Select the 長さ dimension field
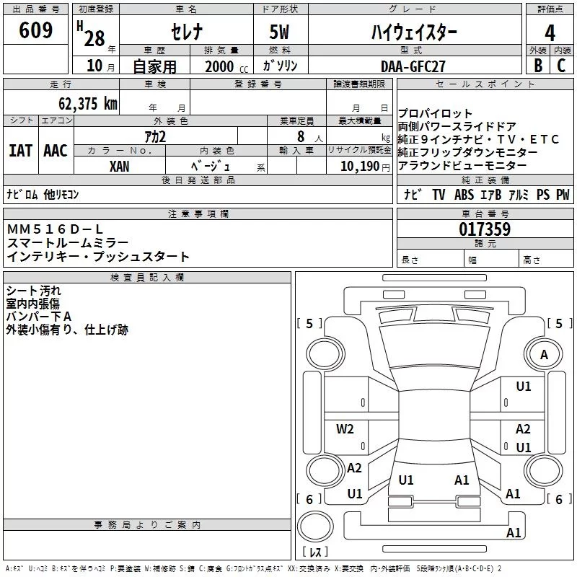This screenshot has width=577, height=577. (x=431, y=259)
